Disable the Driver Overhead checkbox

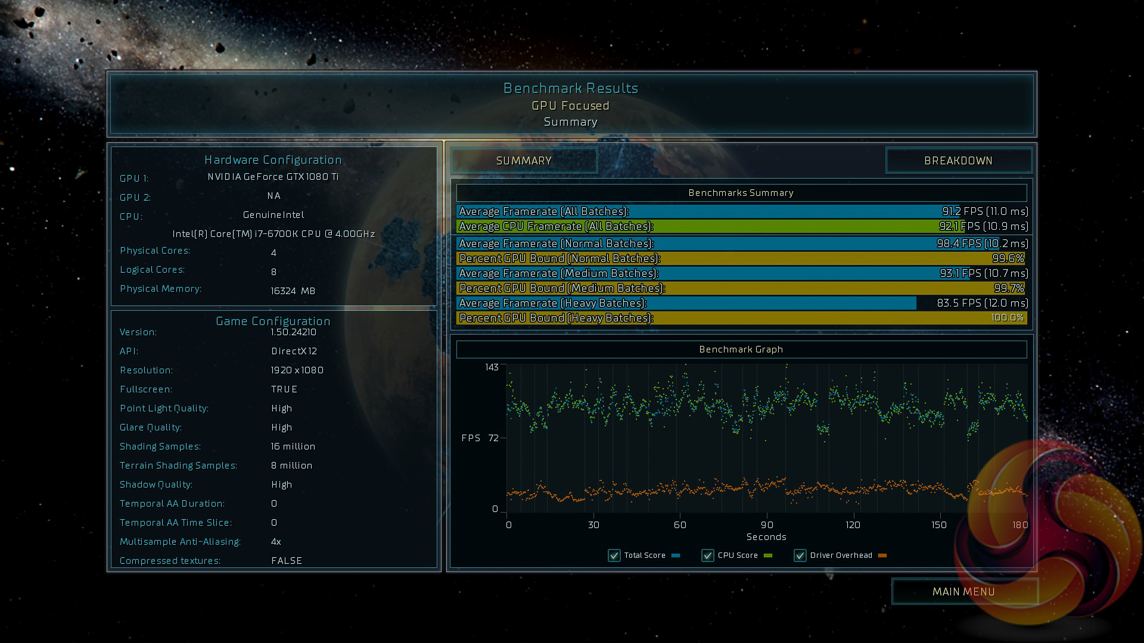(800, 555)
